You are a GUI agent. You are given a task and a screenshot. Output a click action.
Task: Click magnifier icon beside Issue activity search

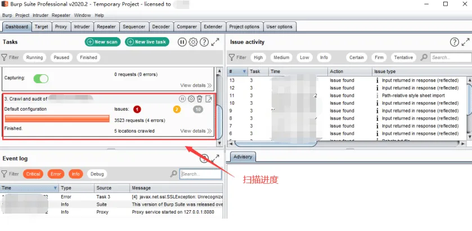point(424,57)
